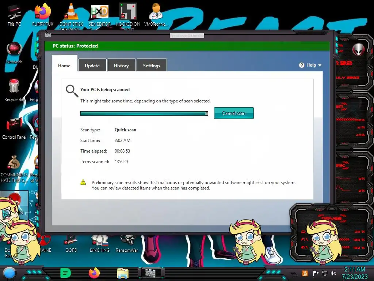The width and height of the screenshot is (374, 281).
Task: Open the Recycle Bin desktop icon
Action: point(14,90)
